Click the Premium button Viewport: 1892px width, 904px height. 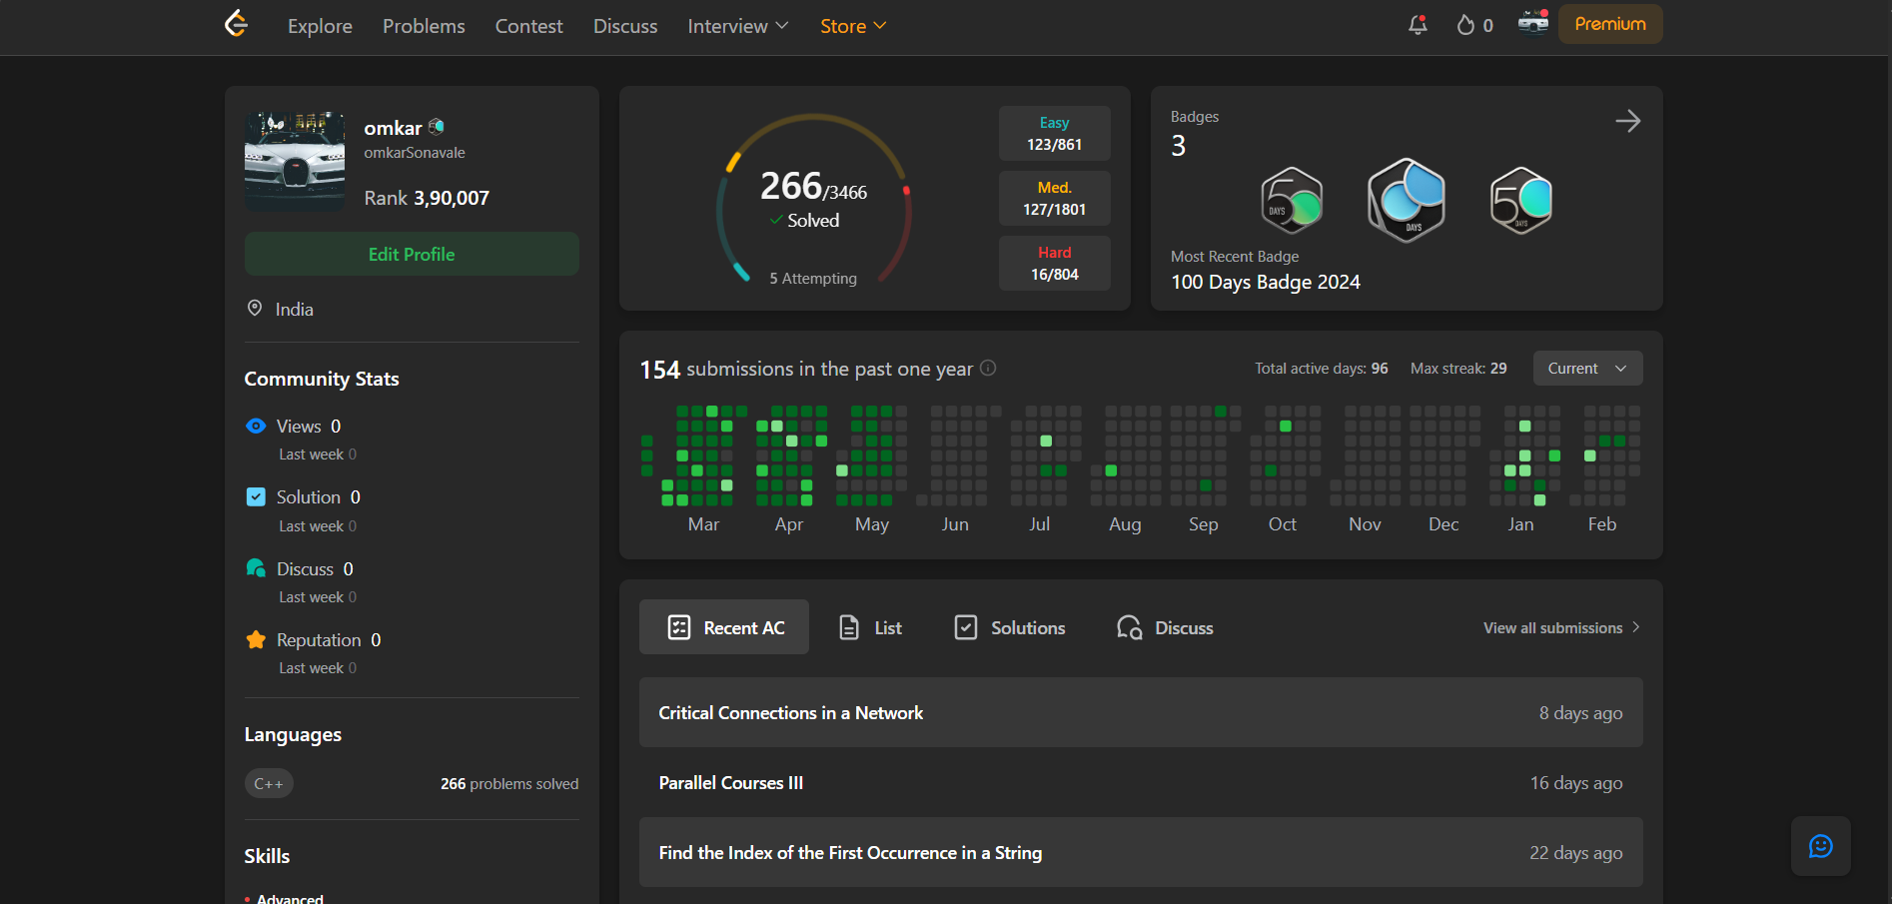pos(1610,24)
